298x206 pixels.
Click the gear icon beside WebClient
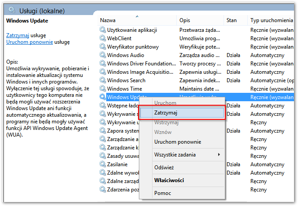[x=103, y=38]
